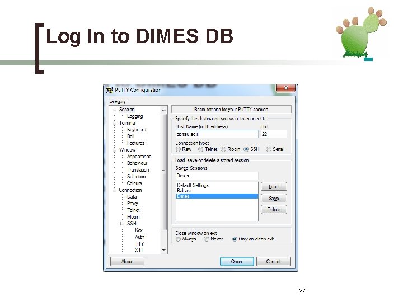Click the Cancel button
The width and height of the screenshot is (403, 302).
click(x=274, y=262)
